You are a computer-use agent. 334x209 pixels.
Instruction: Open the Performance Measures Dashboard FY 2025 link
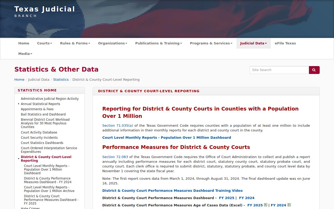tap(226, 198)
